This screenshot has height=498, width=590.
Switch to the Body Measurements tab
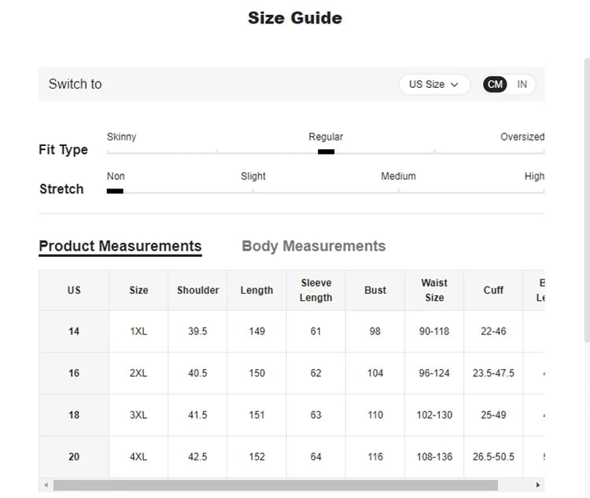tap(313, 246)
